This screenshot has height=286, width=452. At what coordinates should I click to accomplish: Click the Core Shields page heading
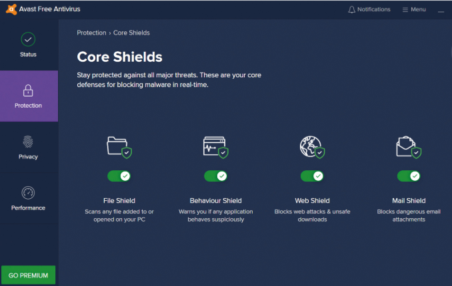pyautogui.click(x=119, y=57)
